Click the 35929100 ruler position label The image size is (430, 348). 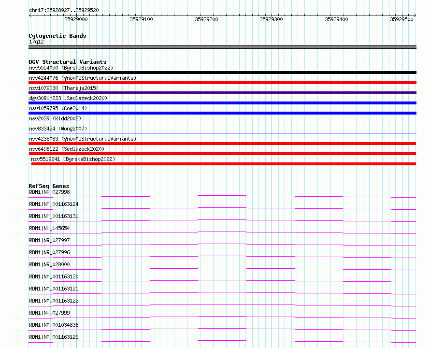pyautogui.click(x=141, y=19)
